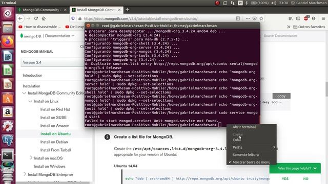Collapse Install MongoDB Community Edition tree
The height and width of the screenshot is (184, 328).
point(24,93)
